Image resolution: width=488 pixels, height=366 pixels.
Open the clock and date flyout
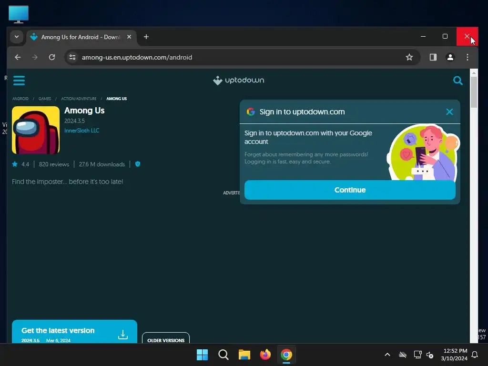454,355
